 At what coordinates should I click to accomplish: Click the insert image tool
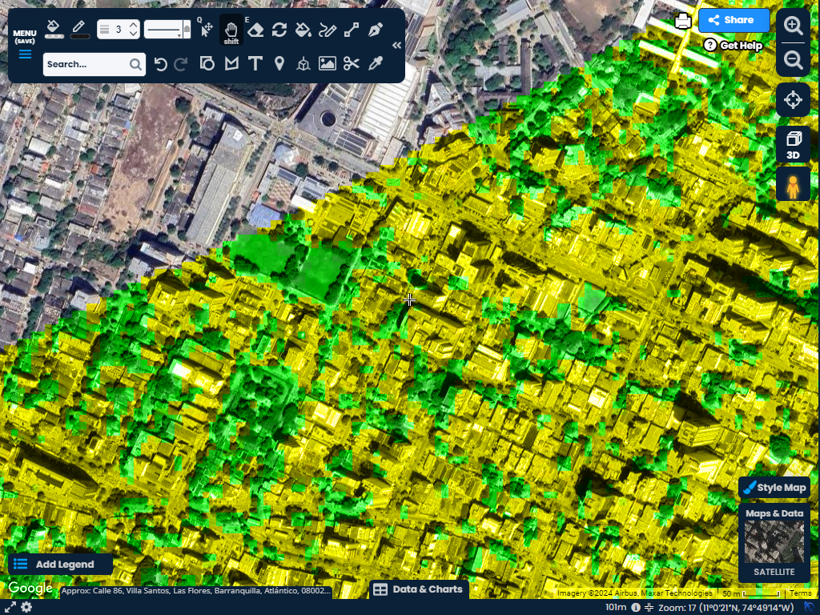pos(327,64)
